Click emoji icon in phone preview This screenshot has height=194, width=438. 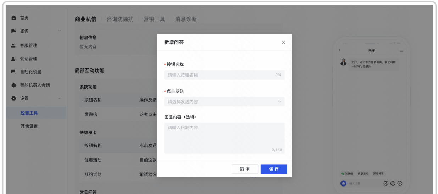pyautogui.click(x=393, y=183)
